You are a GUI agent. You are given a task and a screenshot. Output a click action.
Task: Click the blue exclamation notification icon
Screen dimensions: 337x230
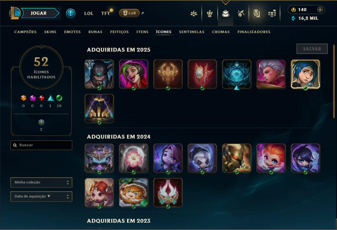(x=71, y=13)
